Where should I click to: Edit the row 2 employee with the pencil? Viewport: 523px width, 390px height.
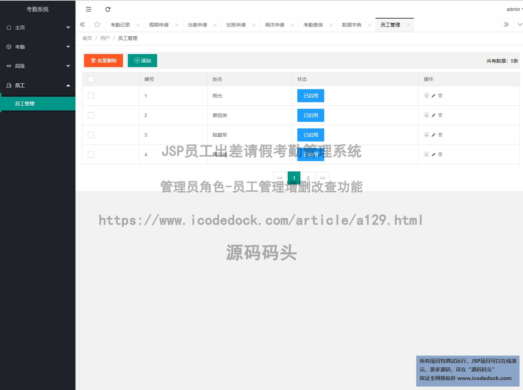pyautogui.click(x=433, y=115)
